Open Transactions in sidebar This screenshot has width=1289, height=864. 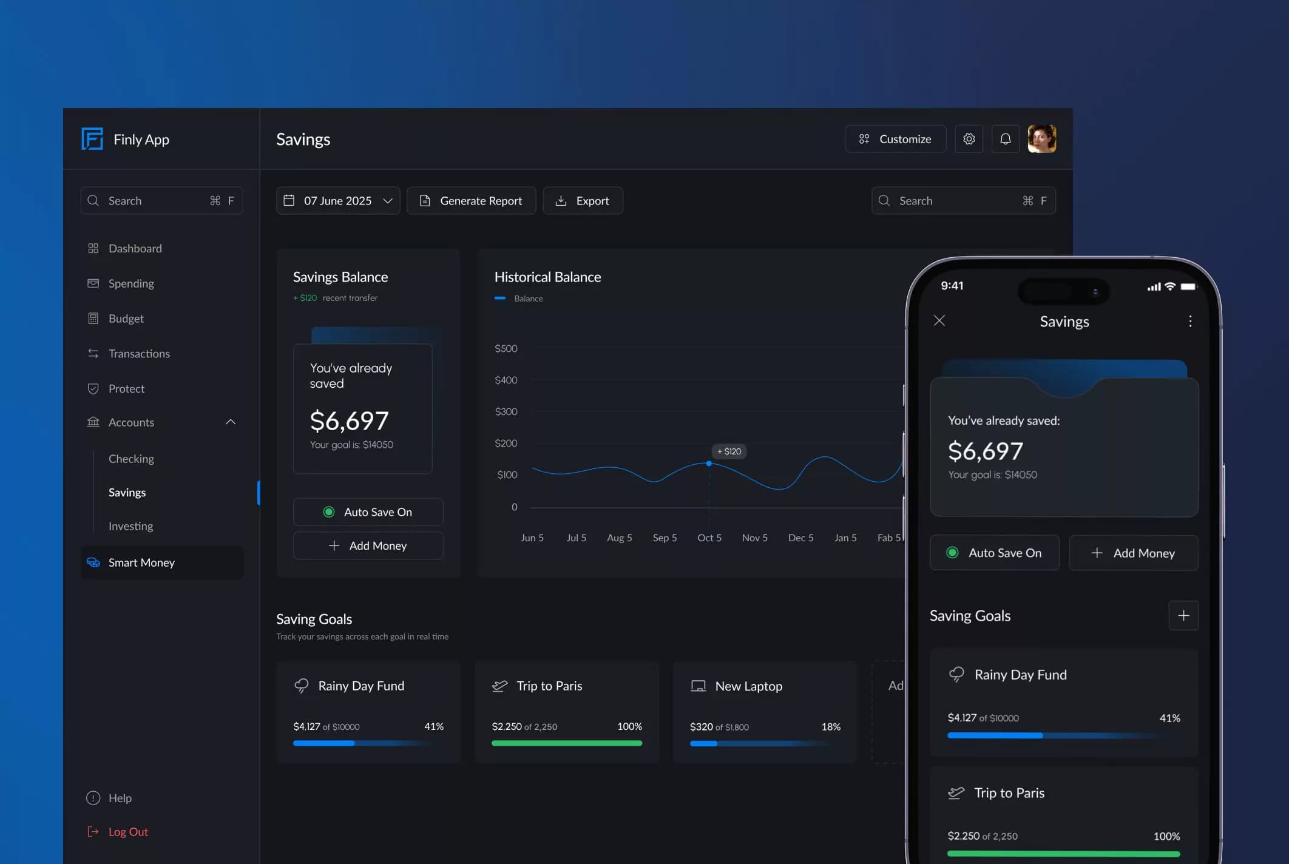click(139, 354)
